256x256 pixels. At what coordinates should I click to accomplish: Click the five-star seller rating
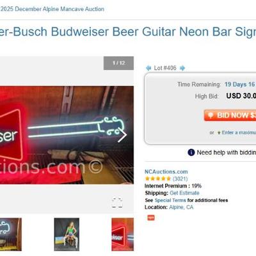pyautogui.click(x=158, y=179)
